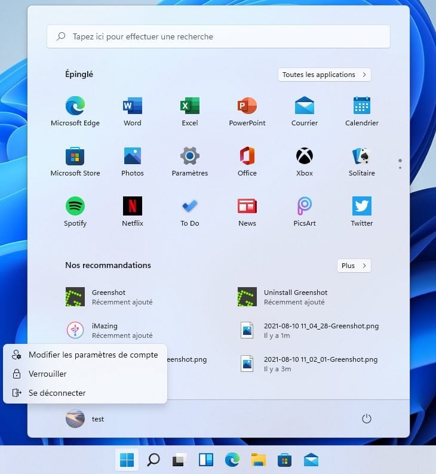436x474 pixels.
Task: Open Task View on the taskbar
Action: [x=180, y=460]
